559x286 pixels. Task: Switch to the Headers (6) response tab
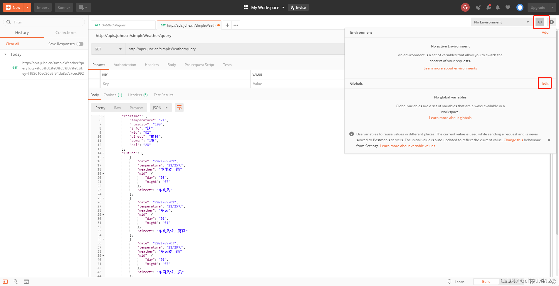[x=138, y=95]
